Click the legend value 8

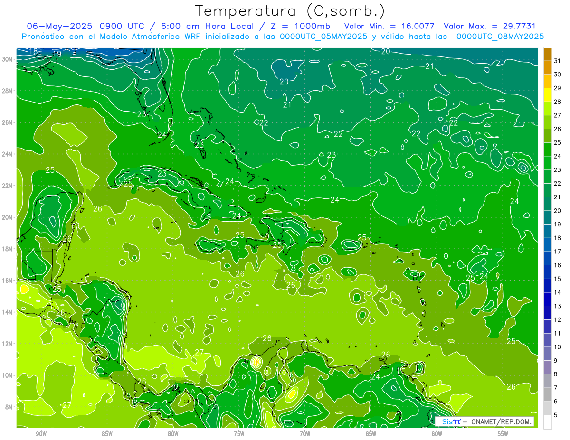tap(556, 374)
